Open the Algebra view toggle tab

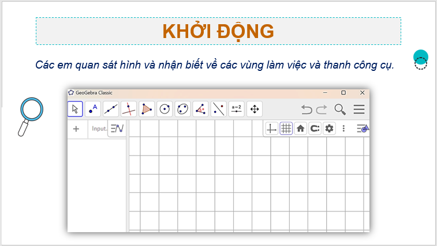pyautogui.click(x=117, y=128)
